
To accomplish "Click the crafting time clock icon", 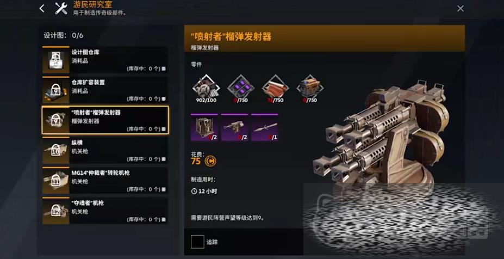I will point(194,192).
